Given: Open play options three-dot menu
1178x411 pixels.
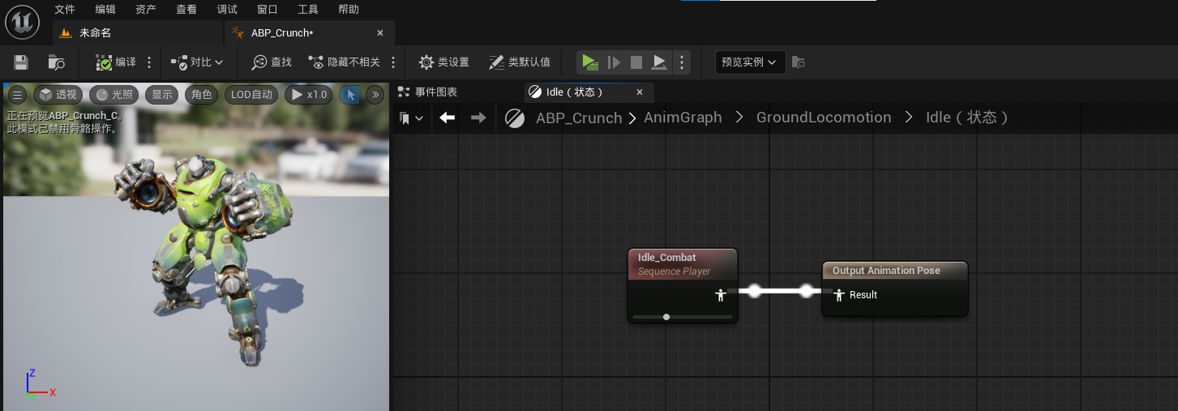Looking at the screenshot, I should 682,62.
